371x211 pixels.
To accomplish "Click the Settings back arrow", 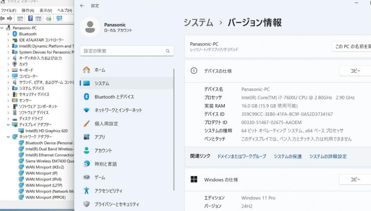I will (82, 6).
